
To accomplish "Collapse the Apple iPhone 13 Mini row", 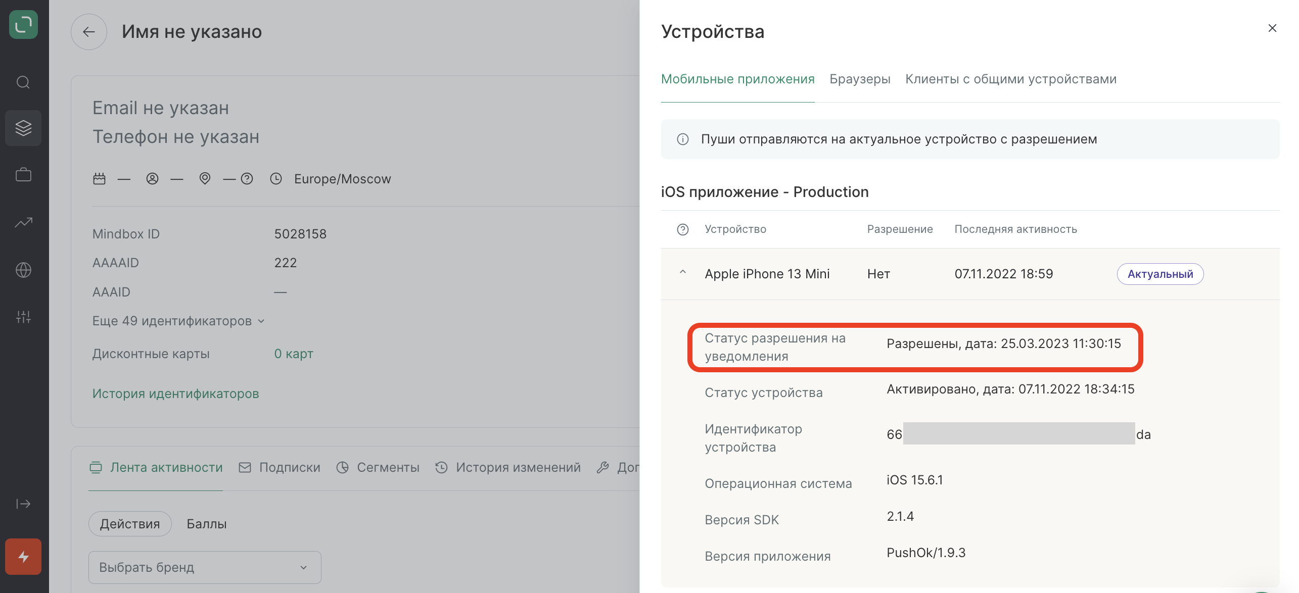I will [x=683, y=273].
